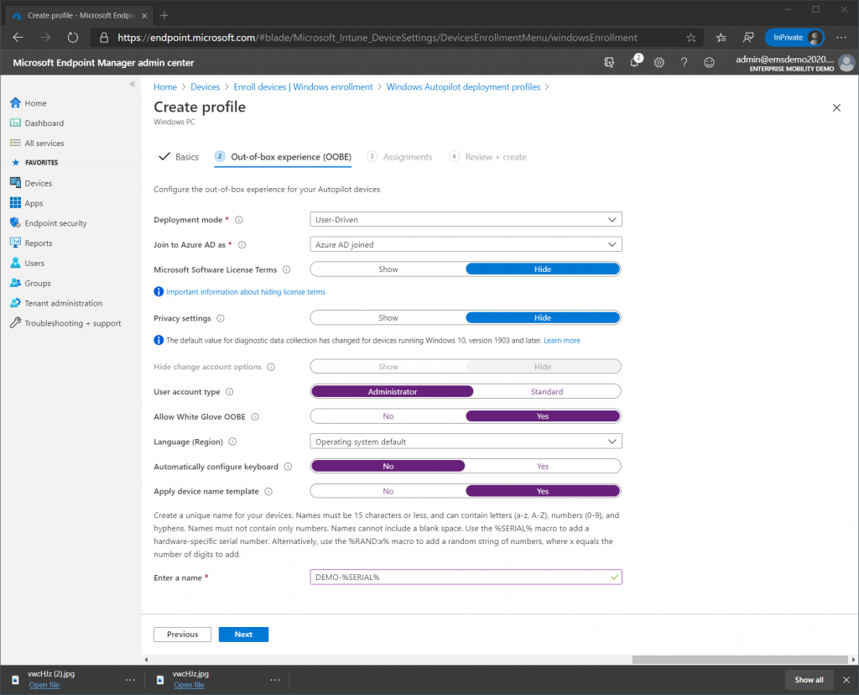The width and height of the screenshot is (859, 695).
Task: Click the Next button
Action: [x=243, y=635]
